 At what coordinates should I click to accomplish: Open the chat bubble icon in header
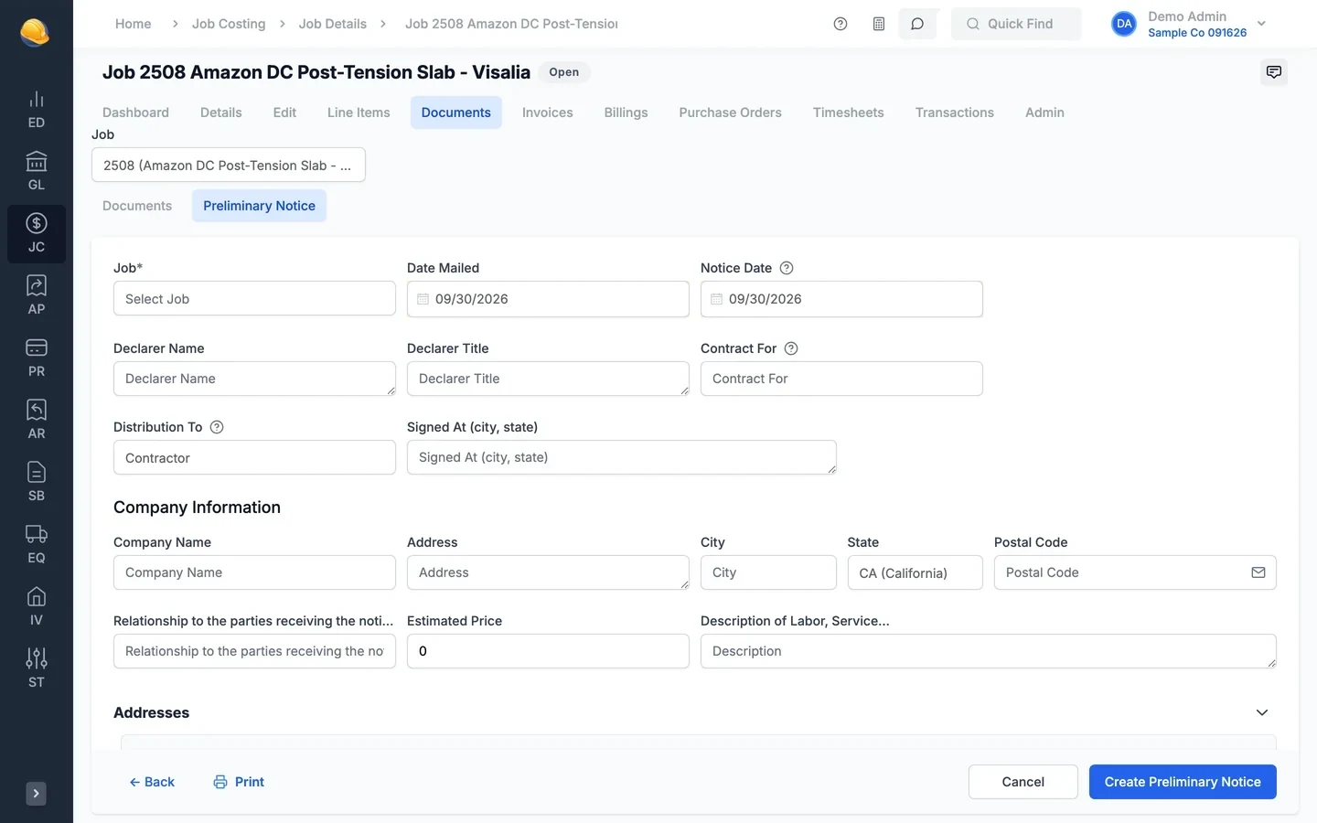[x=917, y=24]
